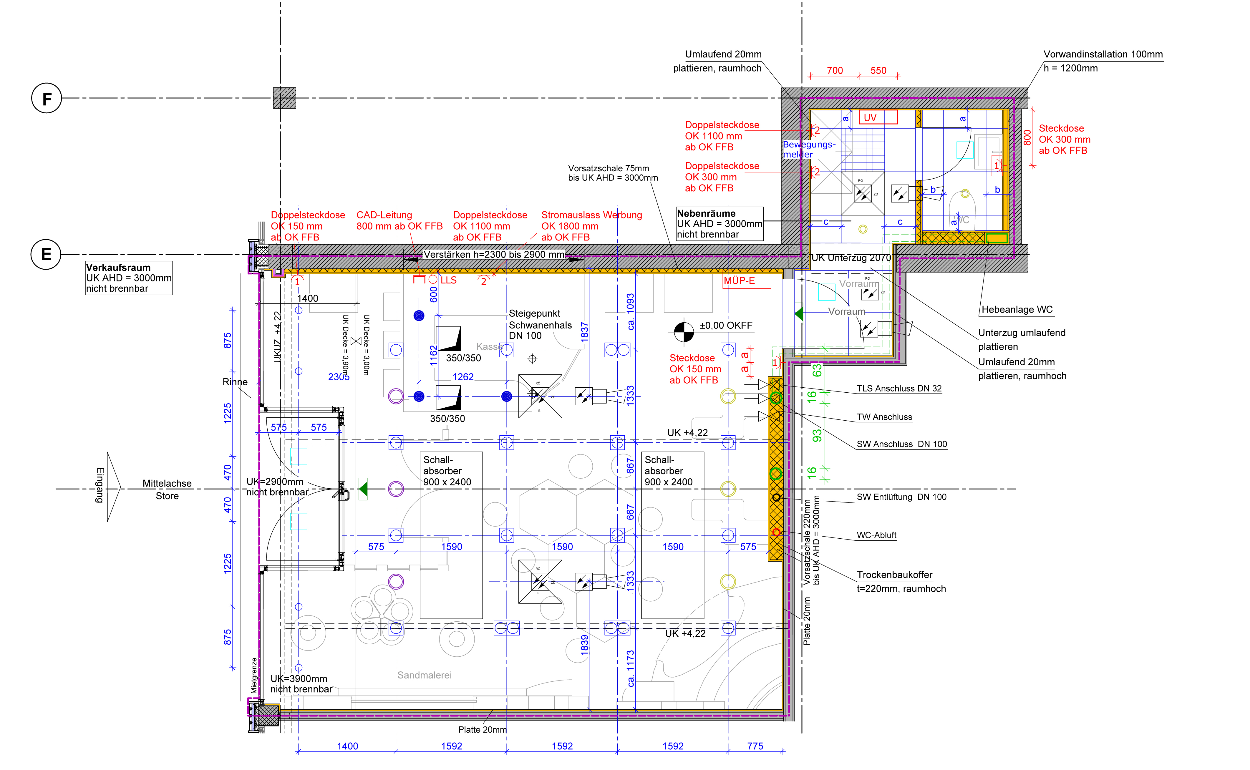
Task: Select the SW Anschluss DN 100 label
Action: (x=902, y=444)
